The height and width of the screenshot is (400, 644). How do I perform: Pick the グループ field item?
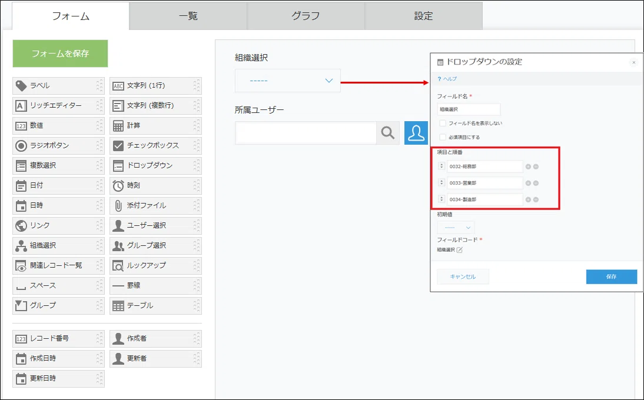[58, 306]
